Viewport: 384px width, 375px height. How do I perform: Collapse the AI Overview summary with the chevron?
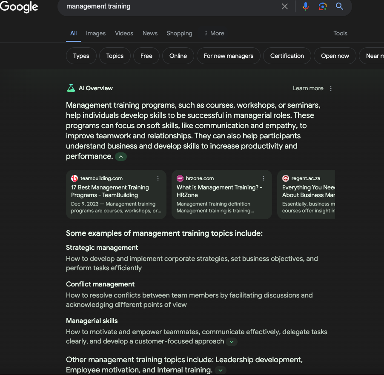120,156
